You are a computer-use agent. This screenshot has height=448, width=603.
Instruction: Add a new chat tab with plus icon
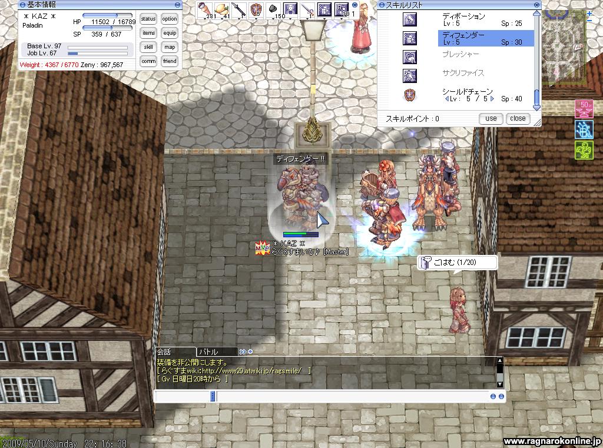point(250,351)
